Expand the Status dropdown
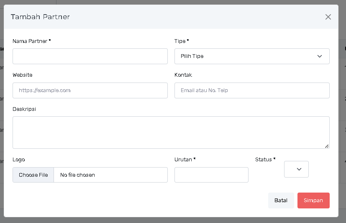 (296, 169)
